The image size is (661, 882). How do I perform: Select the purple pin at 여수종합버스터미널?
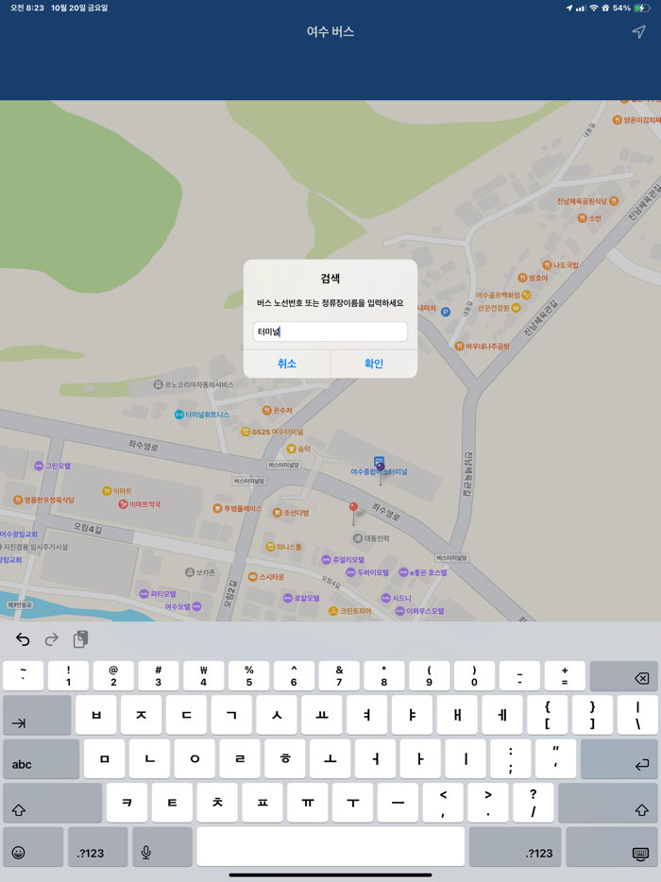(x=381, y=468)
